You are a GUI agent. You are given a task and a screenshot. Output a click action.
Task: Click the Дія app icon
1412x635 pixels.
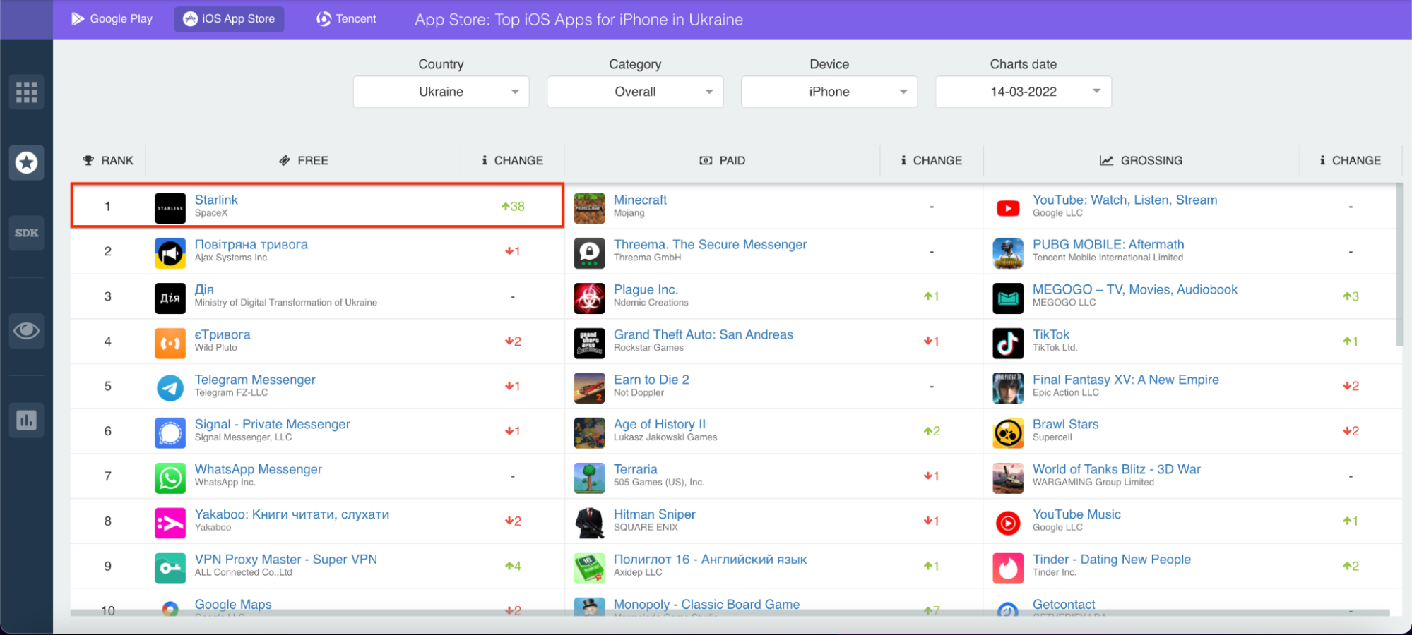coord(170,298)
